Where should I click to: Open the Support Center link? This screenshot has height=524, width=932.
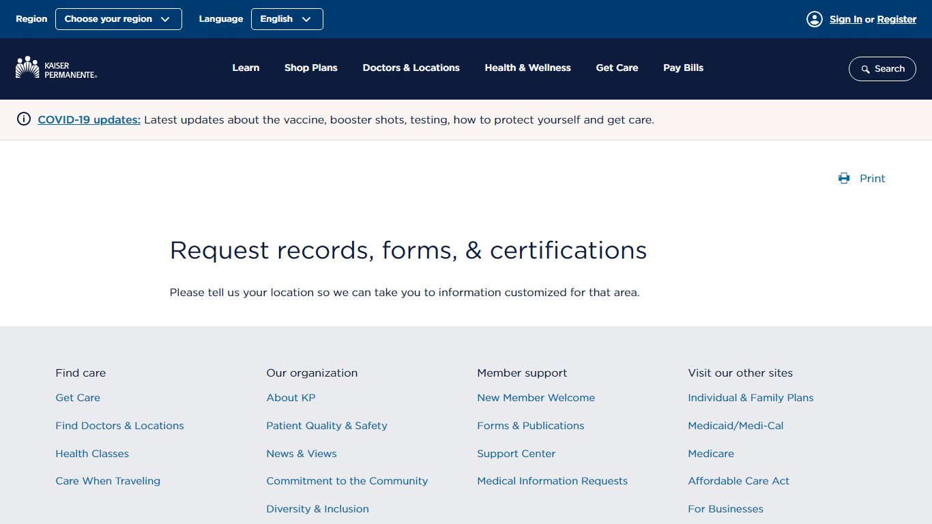[516, 454]
